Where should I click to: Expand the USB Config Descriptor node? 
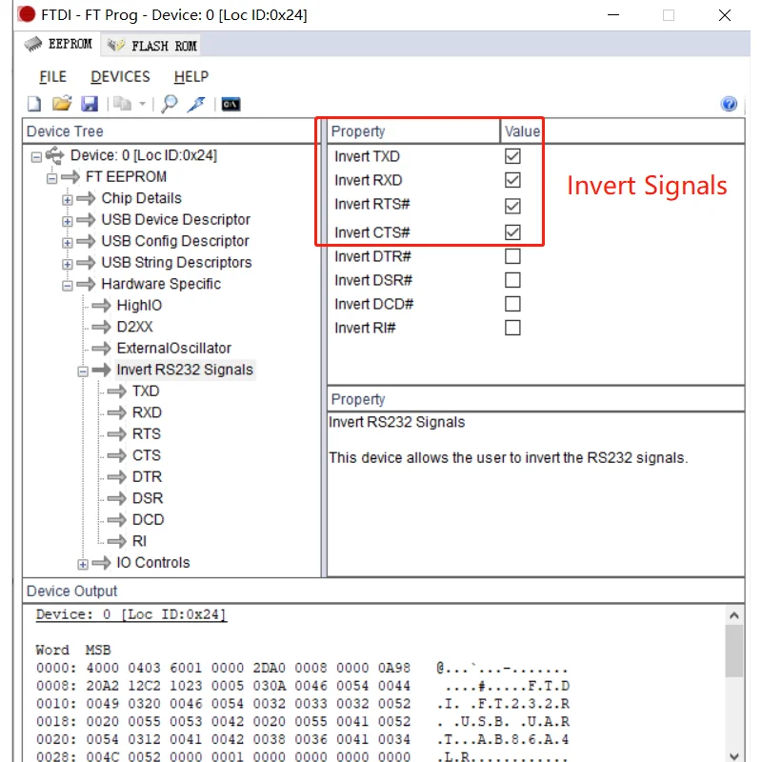(68, 243)
